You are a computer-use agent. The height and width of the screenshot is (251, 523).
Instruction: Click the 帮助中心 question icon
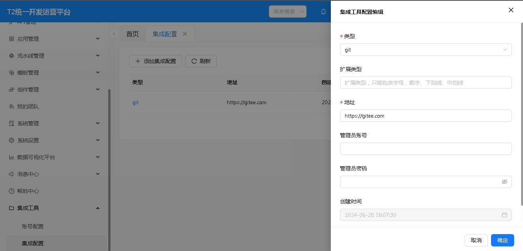tap(12, 191)
